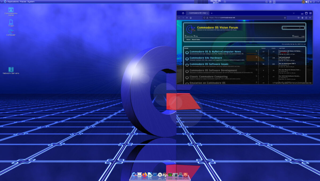Toggle the bookmark star for the forum page
Screen dimensions: 320x181
[285, 17]
